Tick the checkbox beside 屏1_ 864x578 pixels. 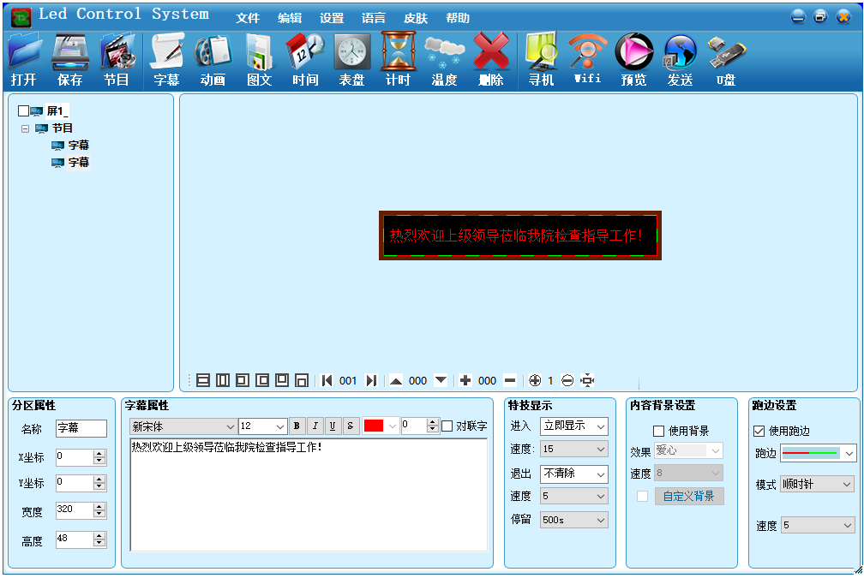click(23, 111)
